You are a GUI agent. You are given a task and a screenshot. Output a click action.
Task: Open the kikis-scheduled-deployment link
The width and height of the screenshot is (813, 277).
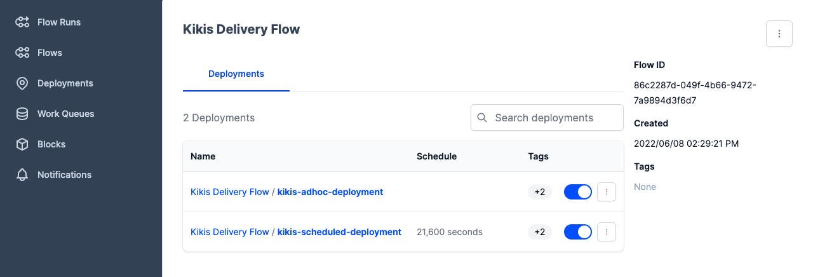(339, 232)
